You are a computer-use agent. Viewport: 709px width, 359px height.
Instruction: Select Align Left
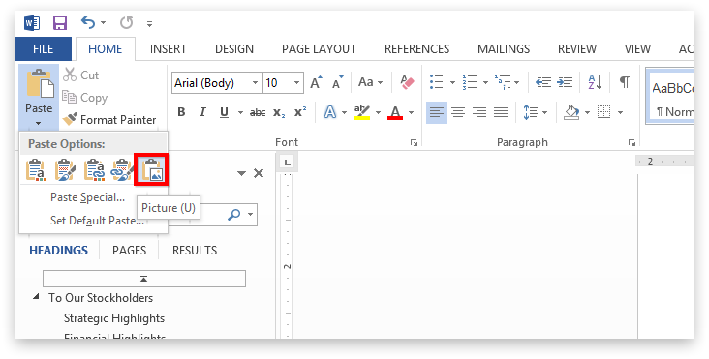tap(437, 112)
